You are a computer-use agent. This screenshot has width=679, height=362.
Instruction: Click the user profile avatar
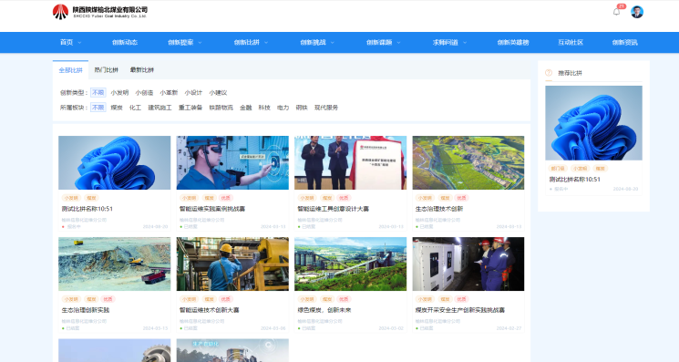[636, 12]
